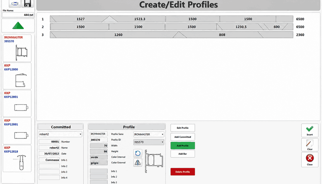Click the Info 1 field containing Commessa

(49, 160)
